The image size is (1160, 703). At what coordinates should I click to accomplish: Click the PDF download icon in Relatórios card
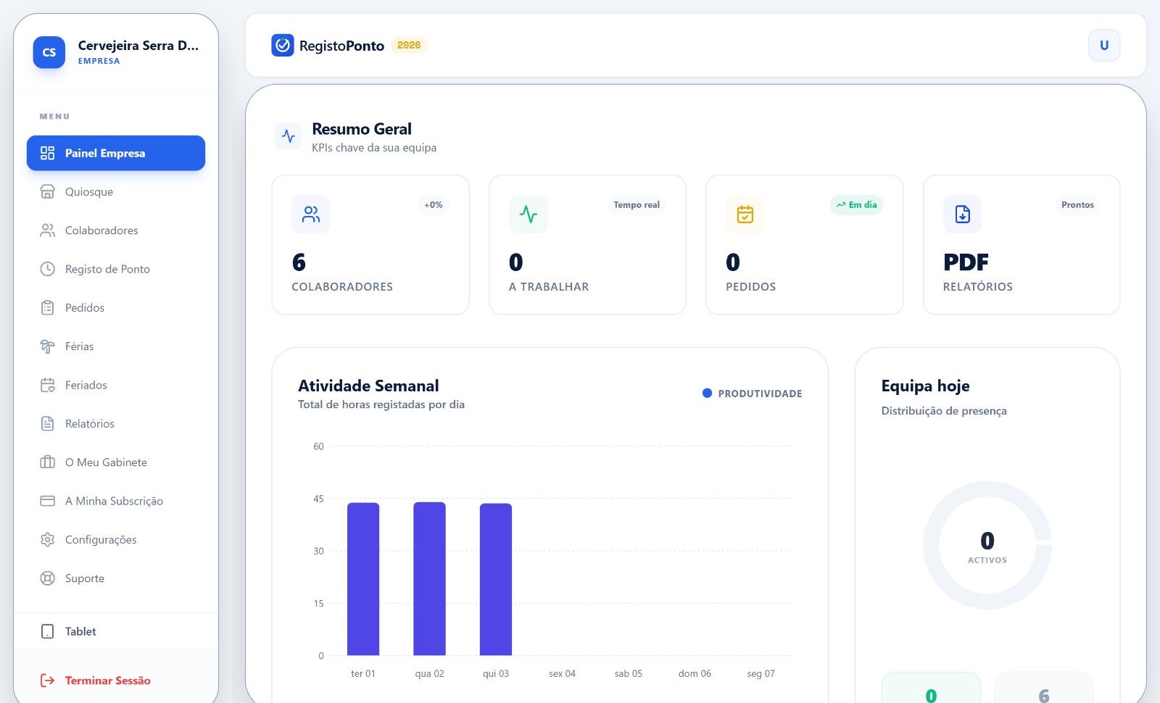pos(962,214)
